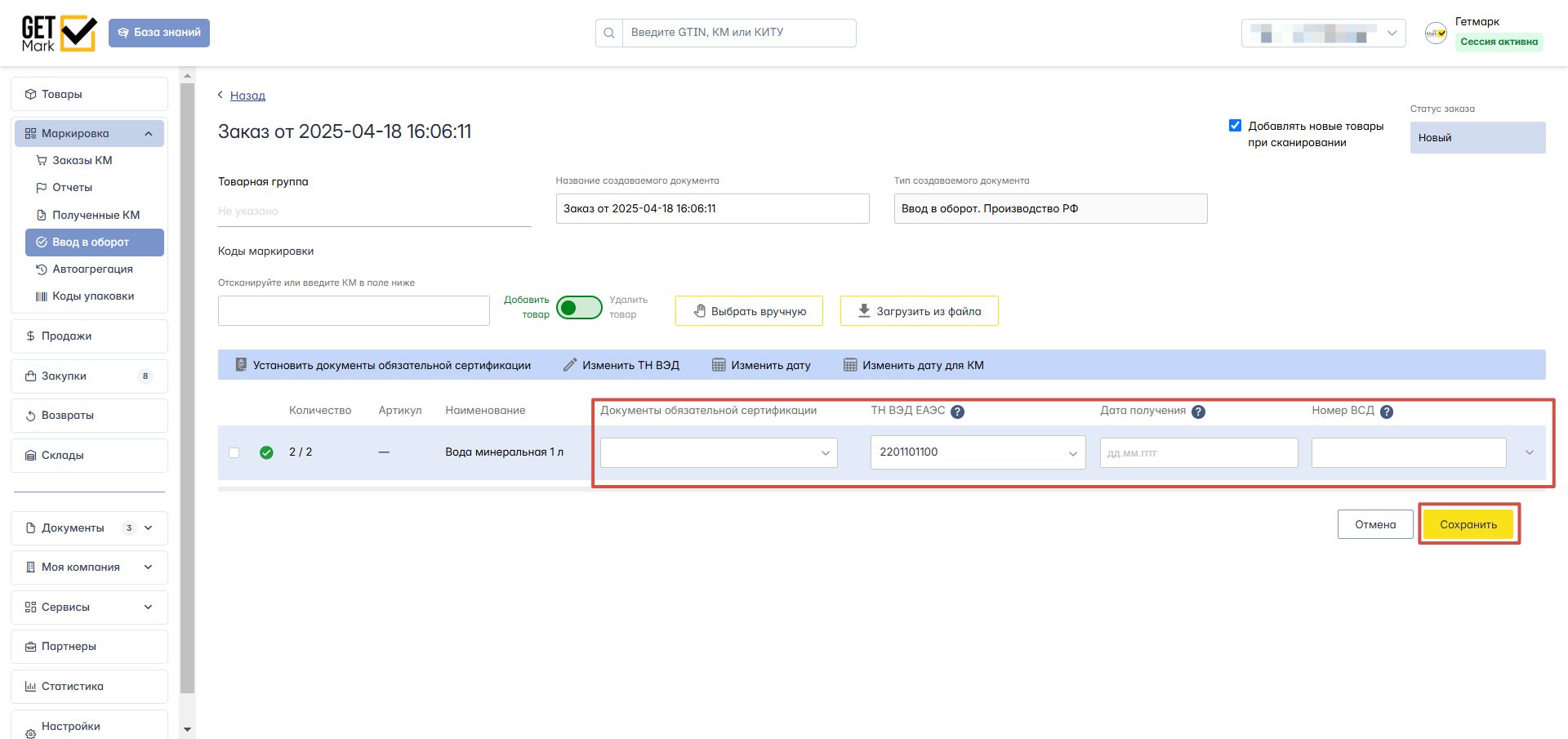Click the Закупки counter badge 8
Image resolution: width=1568 pixels, height=739 pixels.
tap(145, 376)
